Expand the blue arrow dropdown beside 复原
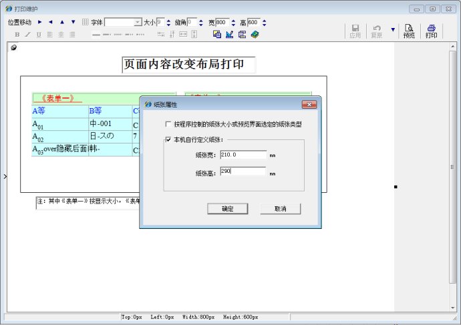The width and height of the screenshot is (461, 325). click(392, 30)
